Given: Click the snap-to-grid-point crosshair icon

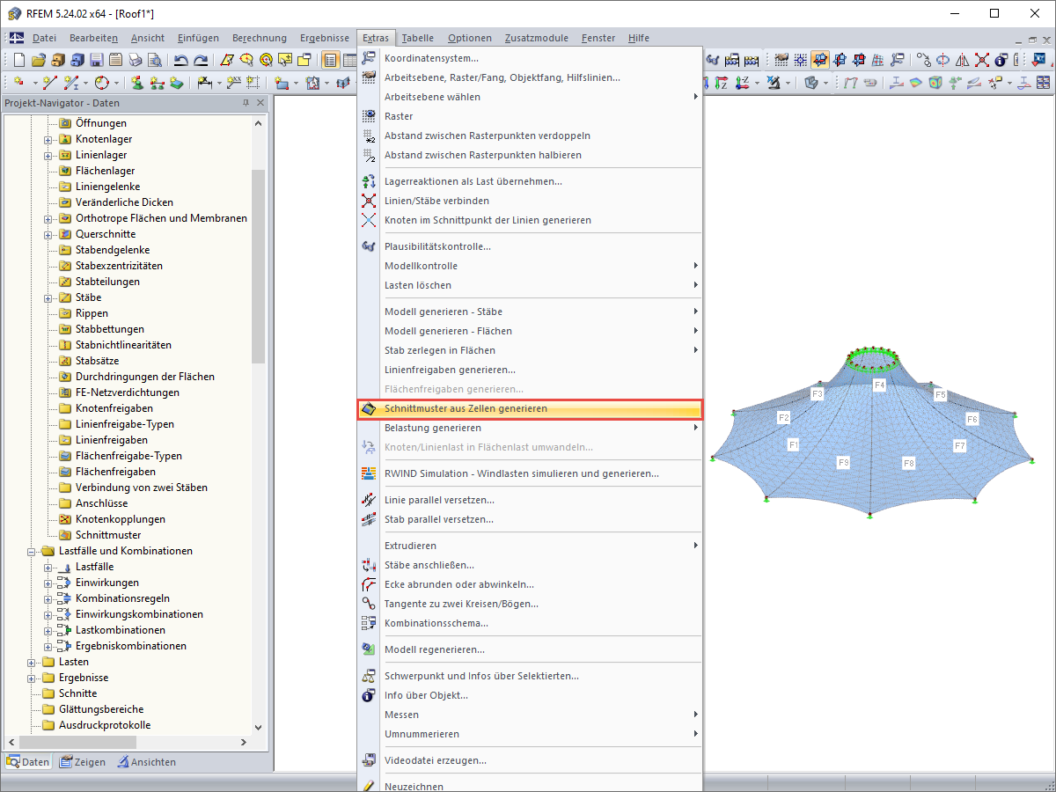Looking at the screenshot, I should click(x=800, y=60).
